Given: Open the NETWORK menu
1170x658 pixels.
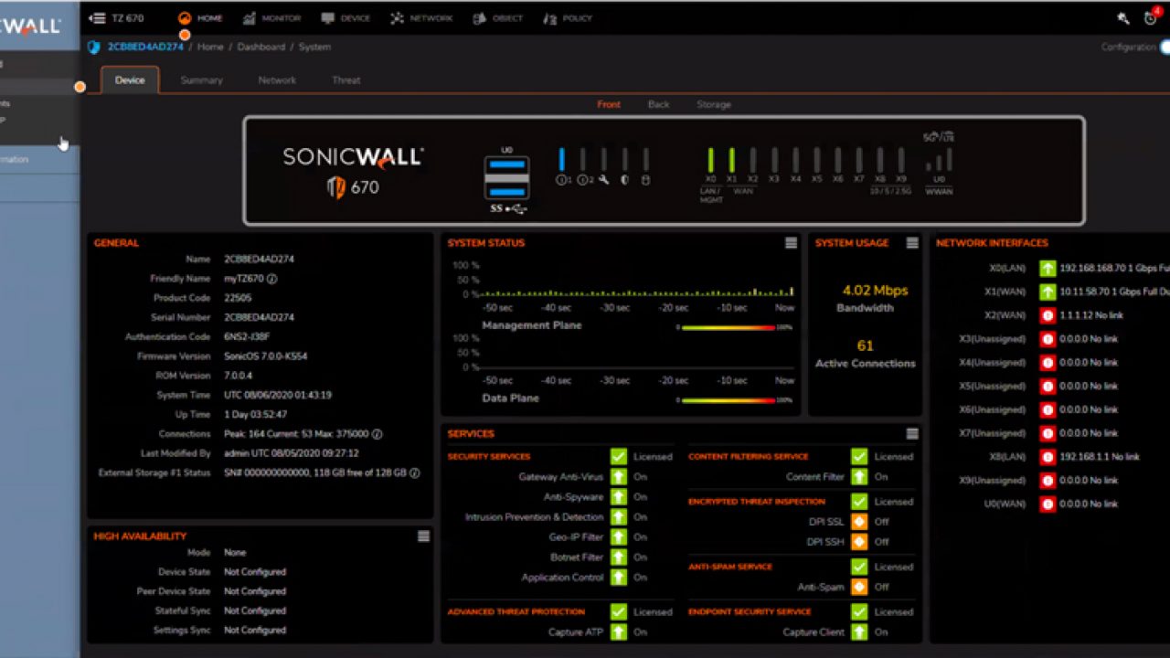Looking at the screenshot, I should [x=421, y=18].
